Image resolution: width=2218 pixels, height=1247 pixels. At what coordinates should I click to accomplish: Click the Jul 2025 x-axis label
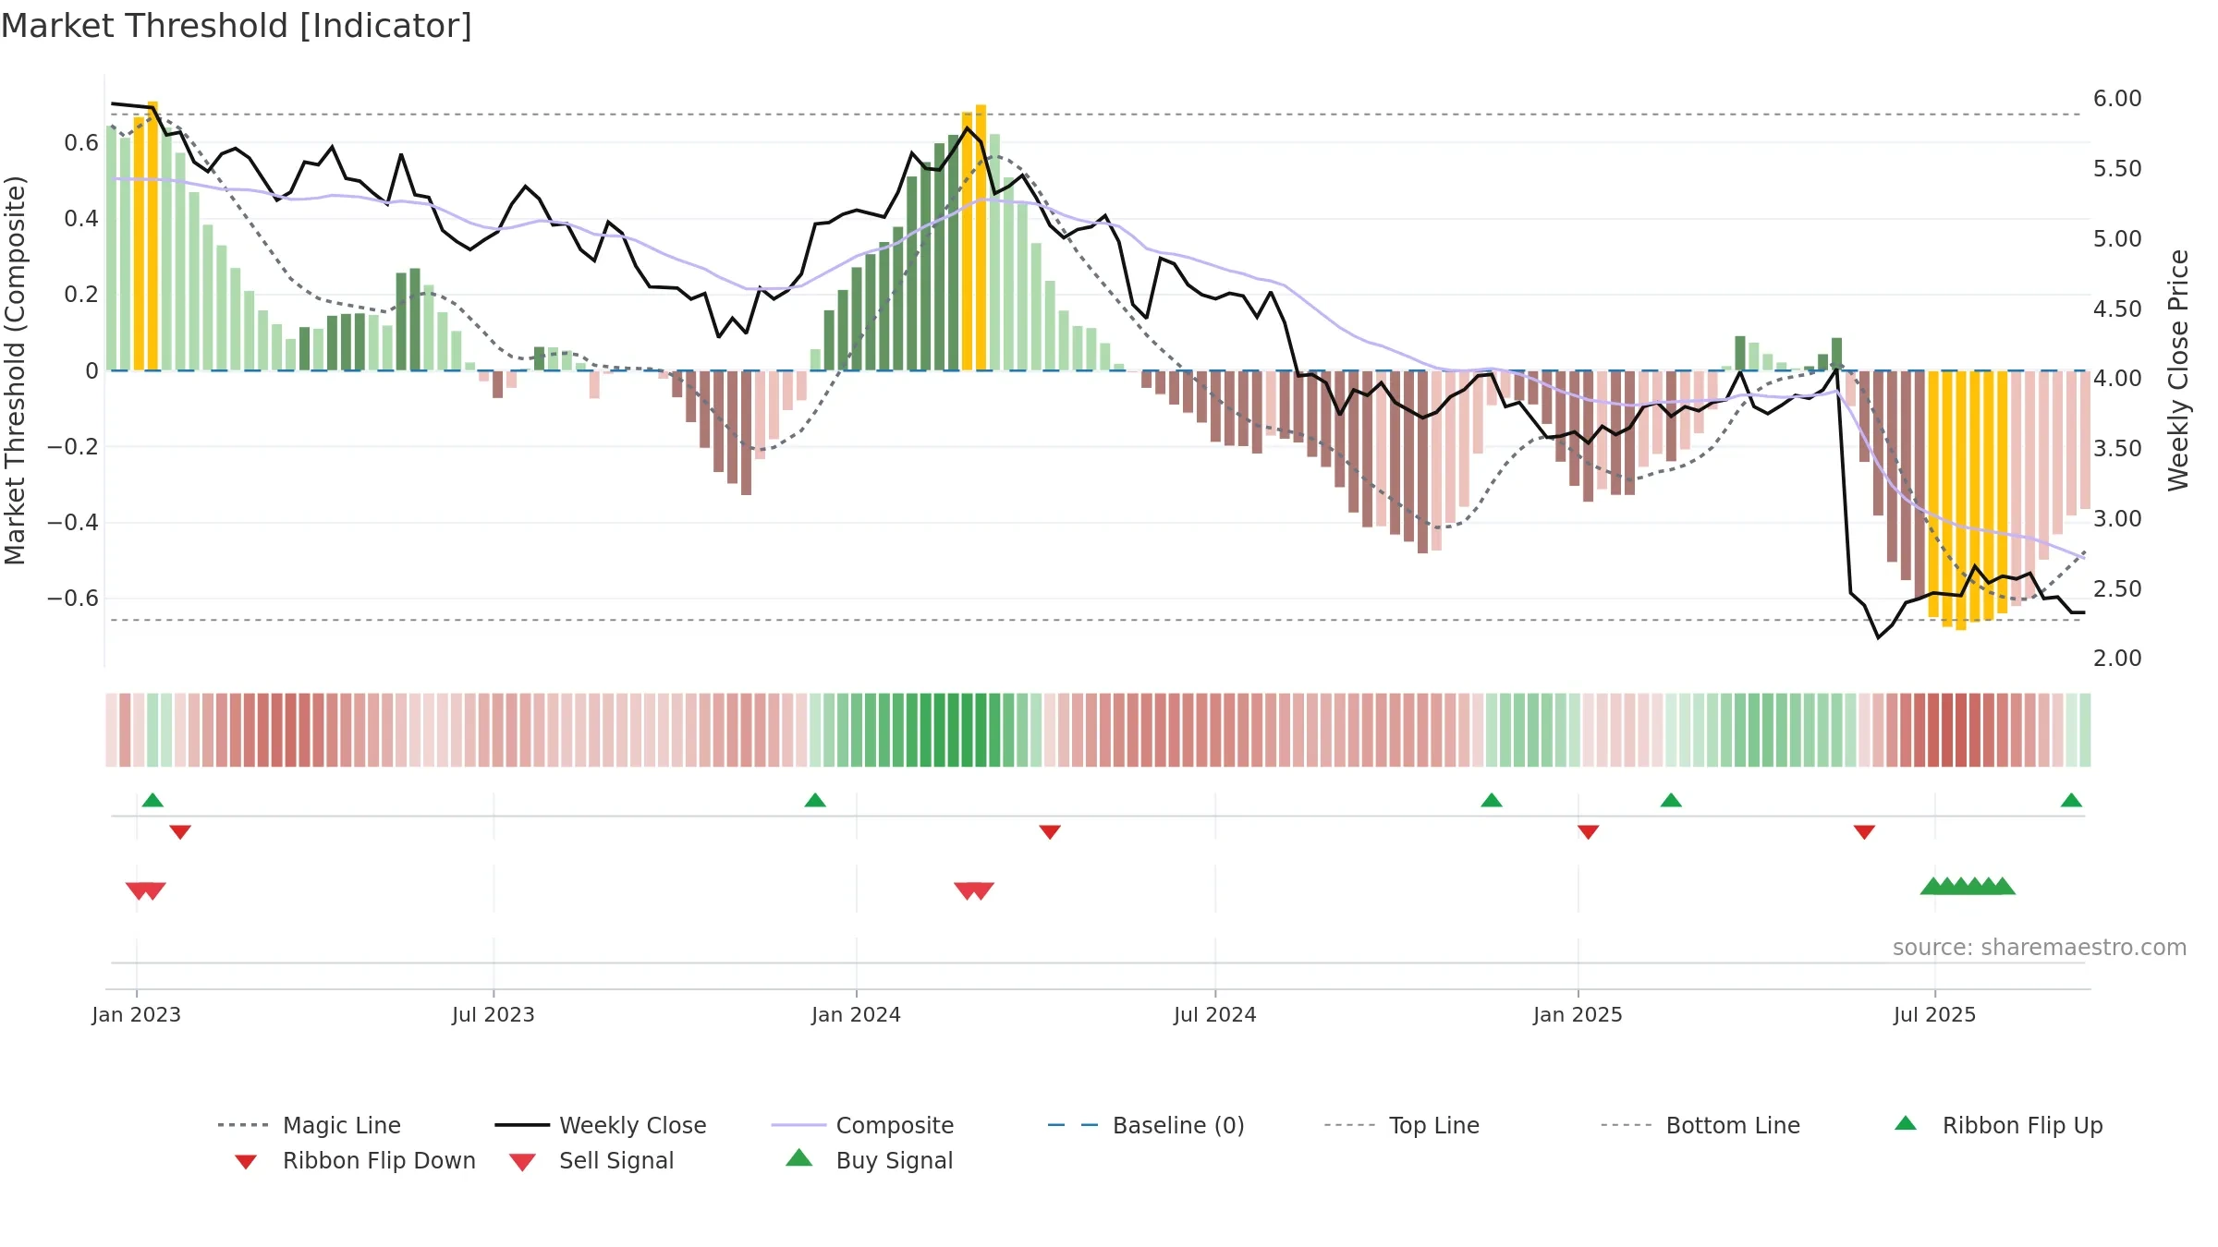tap(1935, 1014)
